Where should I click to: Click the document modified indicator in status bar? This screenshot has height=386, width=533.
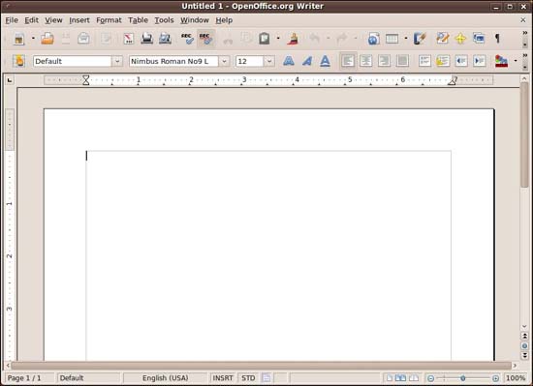266,378
